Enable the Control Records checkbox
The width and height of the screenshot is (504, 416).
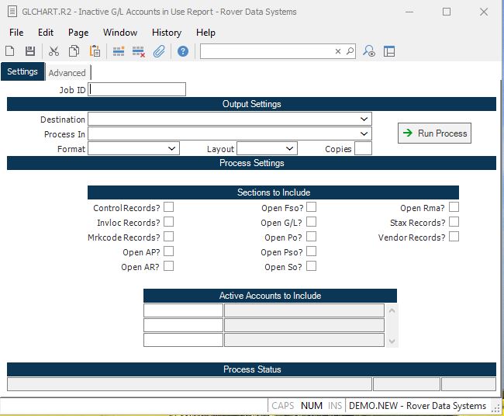(168, 207)
